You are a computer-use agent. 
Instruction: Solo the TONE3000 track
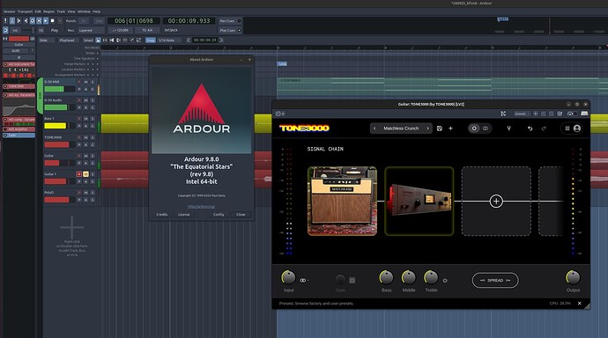coord(93,137)
